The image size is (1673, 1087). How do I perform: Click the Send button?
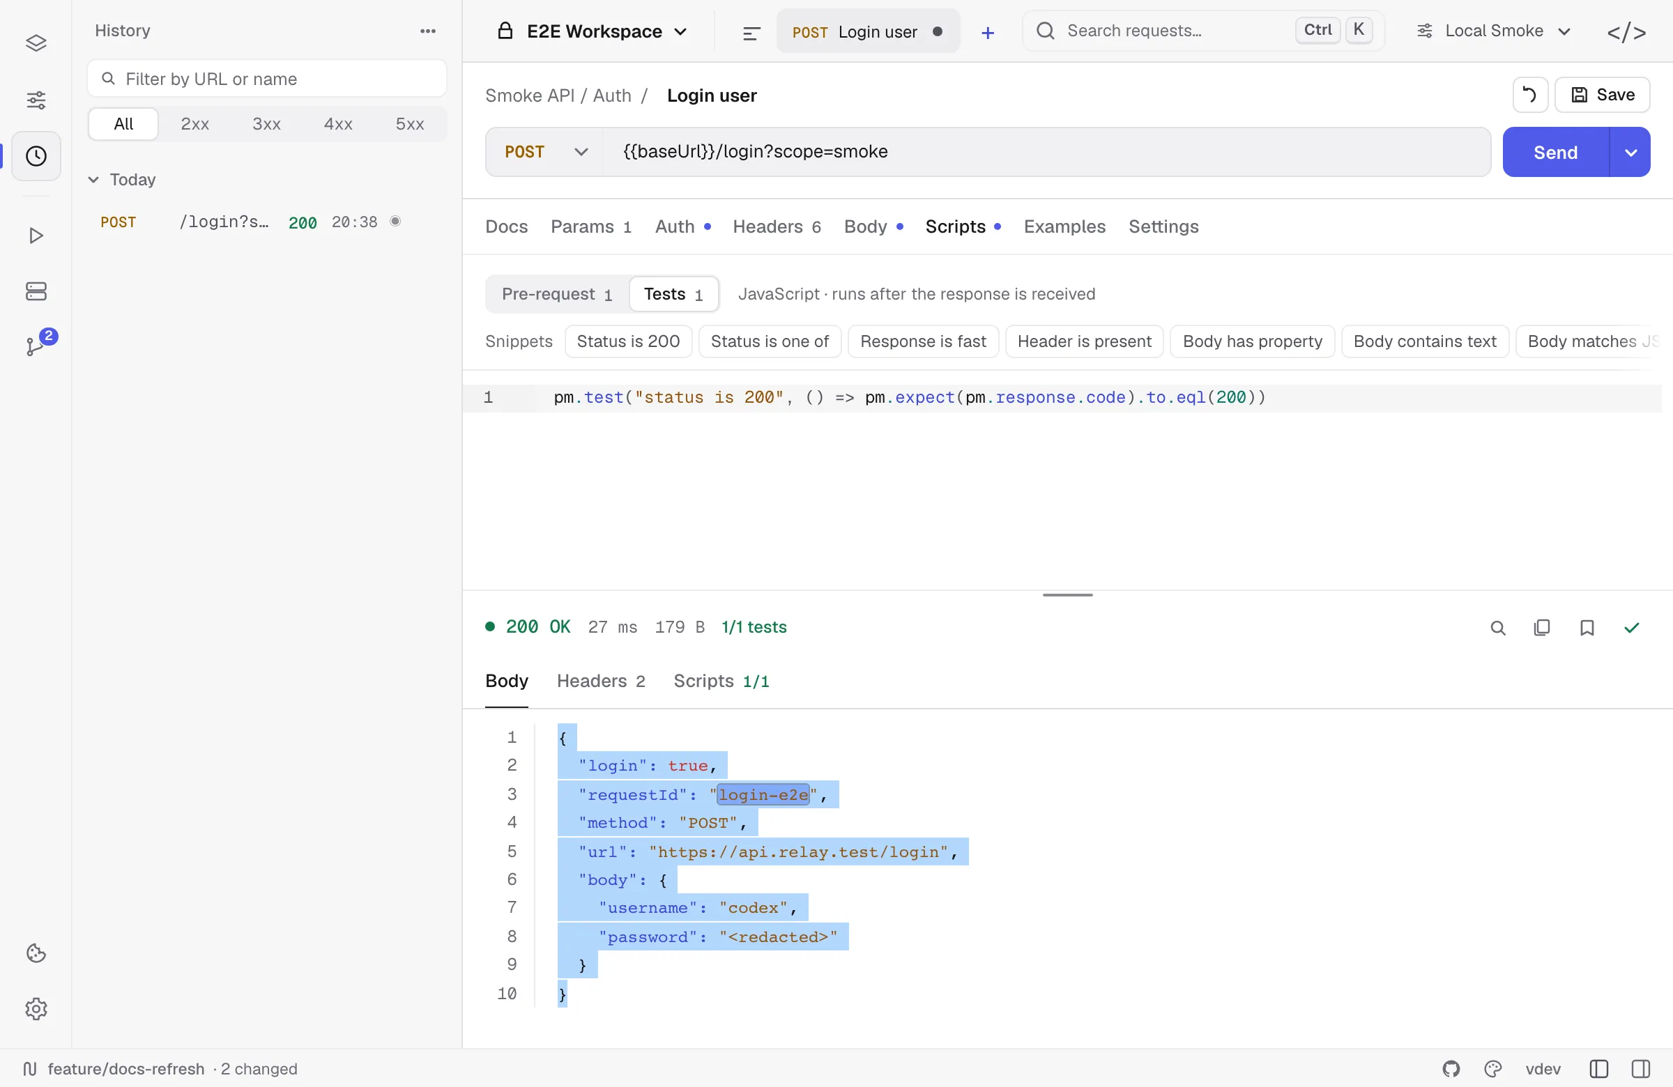pos(1556,153)
